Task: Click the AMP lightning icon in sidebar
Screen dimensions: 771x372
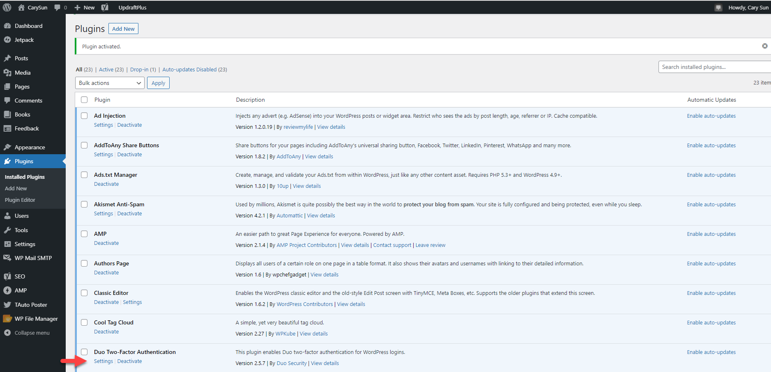Action: (7, 290)
